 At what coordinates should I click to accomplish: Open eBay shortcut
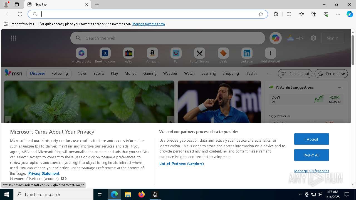(x=128, y=56)
